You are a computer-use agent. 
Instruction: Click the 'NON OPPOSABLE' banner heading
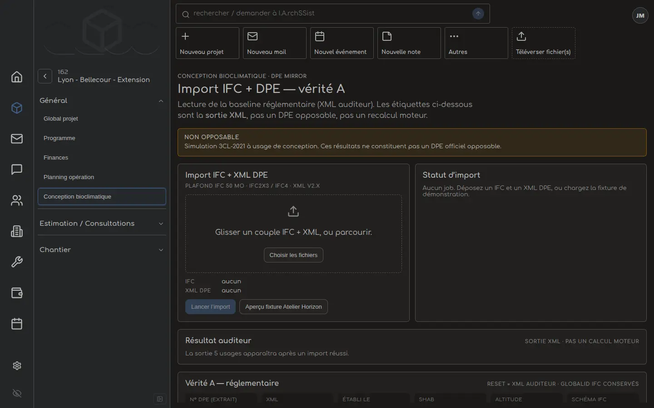pos(212,137)
